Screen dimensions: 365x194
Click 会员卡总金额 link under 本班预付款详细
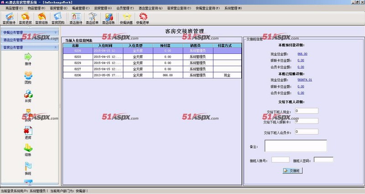point(301,67)
